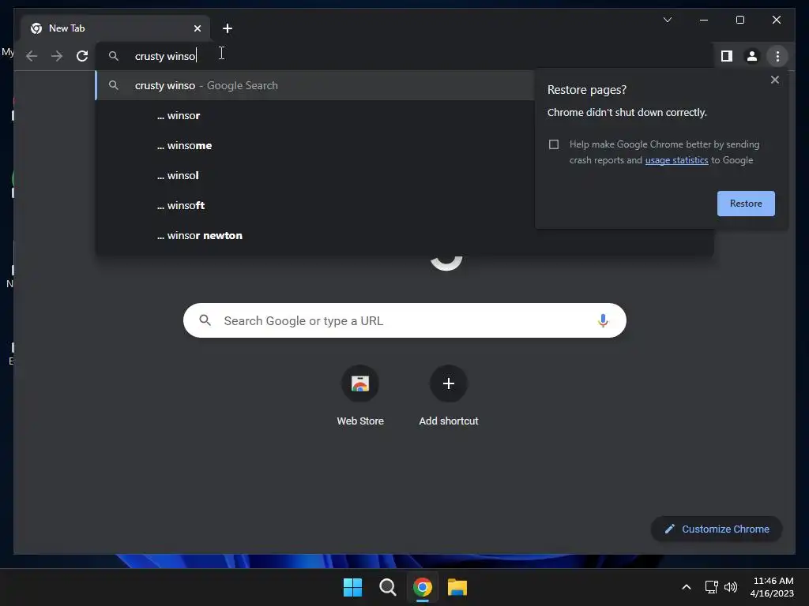The height and width of the screenshot is (606, 809).
Task: Show hidden system tray icons
Action: point(687,587)
